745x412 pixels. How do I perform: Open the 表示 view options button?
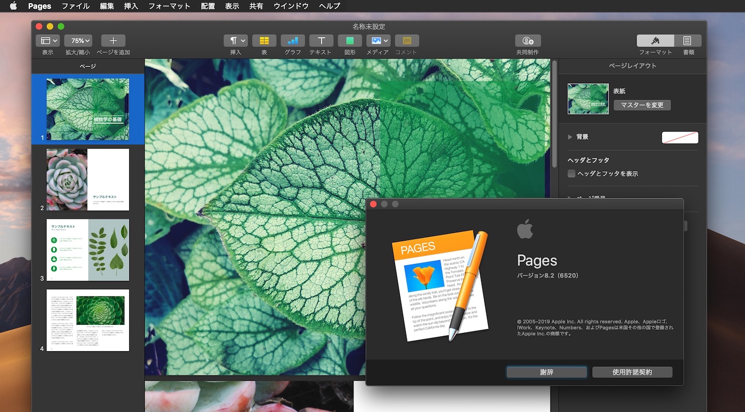pos(48,41)
